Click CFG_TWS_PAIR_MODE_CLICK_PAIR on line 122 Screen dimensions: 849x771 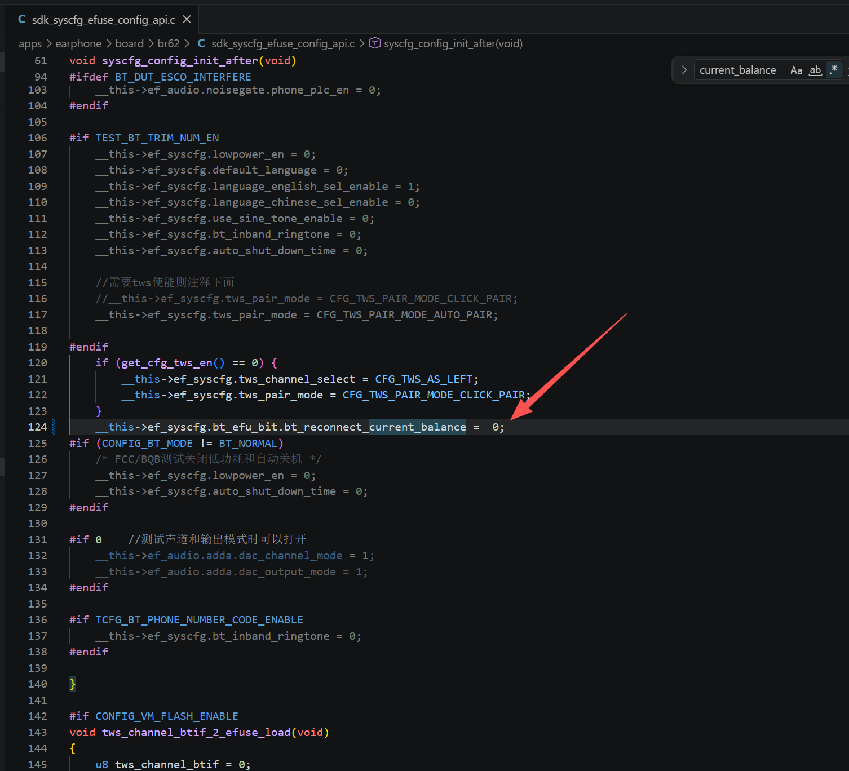click(x=434, y=395)
